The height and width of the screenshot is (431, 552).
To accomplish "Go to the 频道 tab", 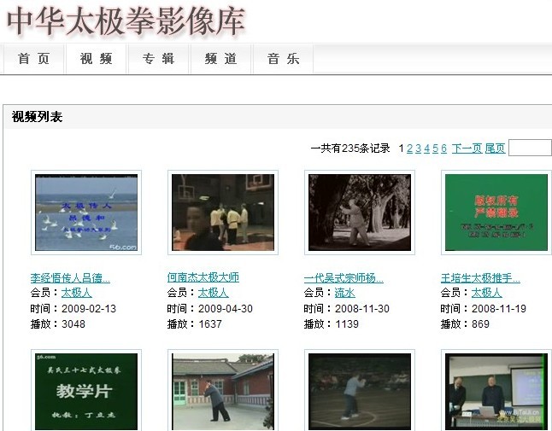I will pos(220,59).
